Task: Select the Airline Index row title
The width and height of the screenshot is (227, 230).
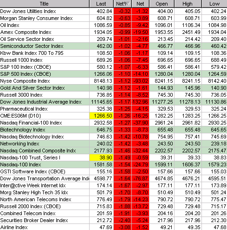Action: pyautogui.click(x=14, y=227)
